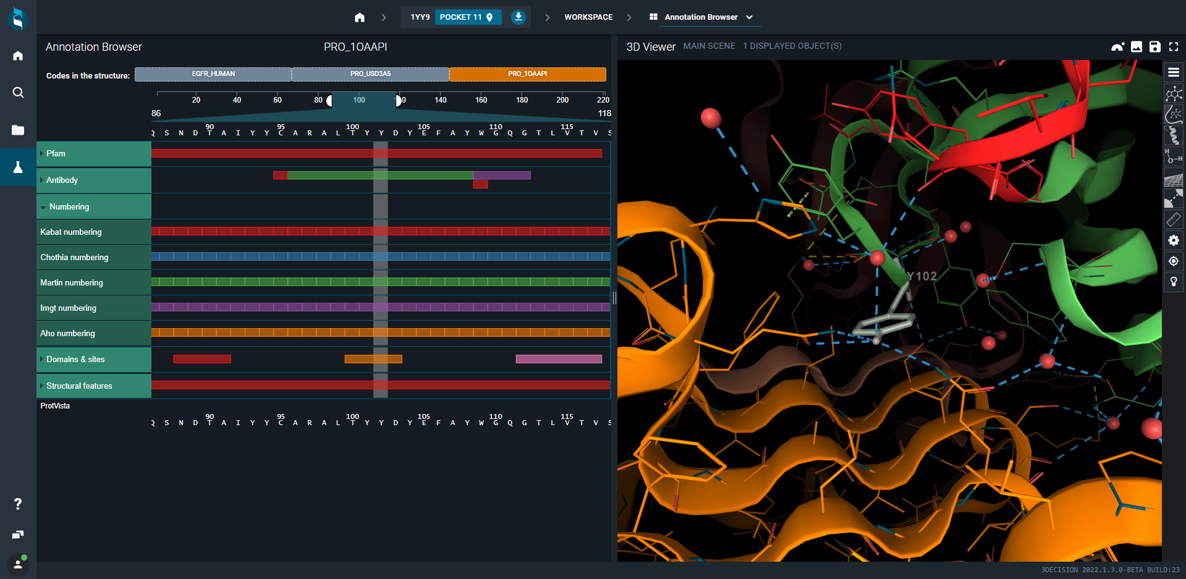Take a snapshot image of the 3D scene

pyautogui.click(x=1136, y=47)
